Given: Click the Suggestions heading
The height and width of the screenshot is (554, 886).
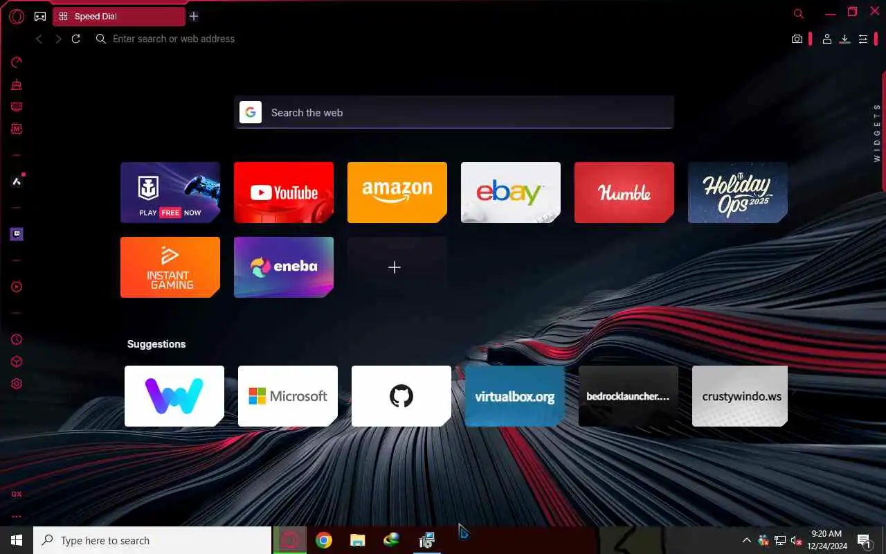Looking at the screenshot, I should [156, 344].
